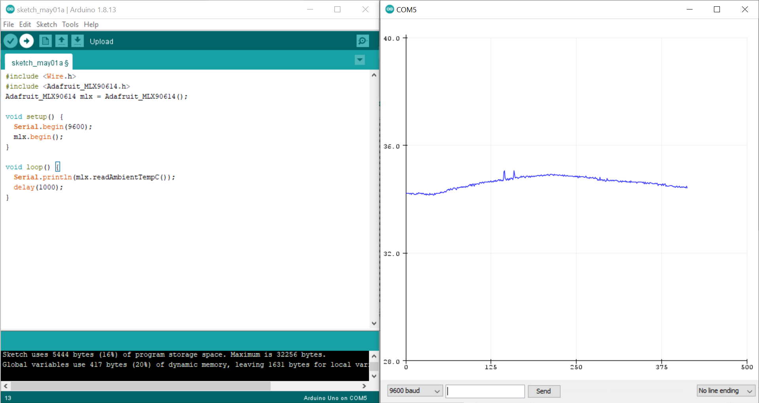Open the File menu

[8, 25]
